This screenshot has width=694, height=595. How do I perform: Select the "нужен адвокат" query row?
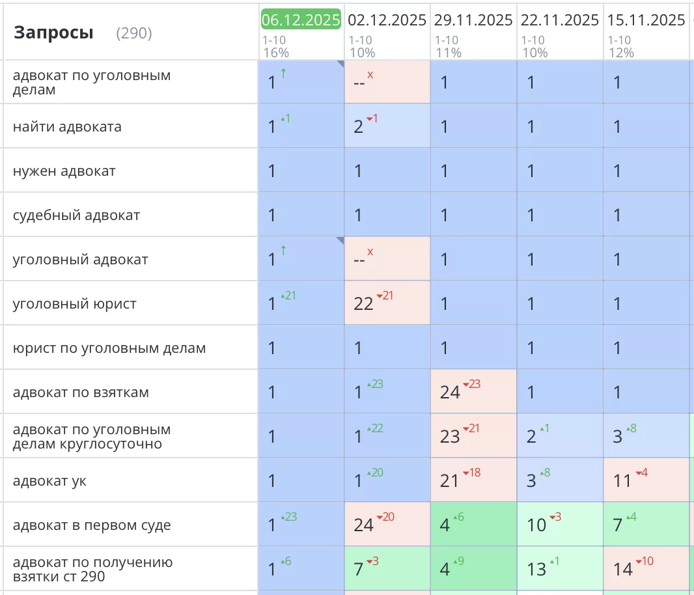64,171
